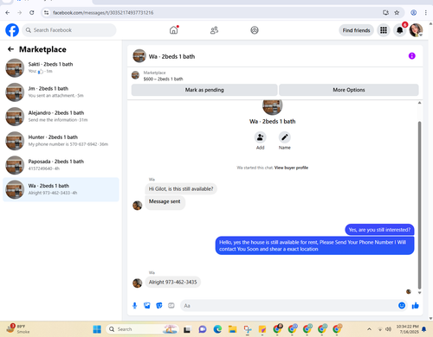
Task: Show hidden system tray icons chevron
Action: pos(369,329)
